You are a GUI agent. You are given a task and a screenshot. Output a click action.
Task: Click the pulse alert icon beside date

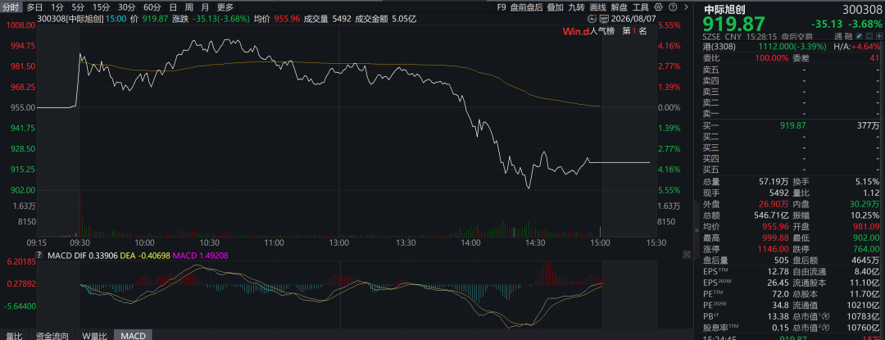tap(592, 19)
